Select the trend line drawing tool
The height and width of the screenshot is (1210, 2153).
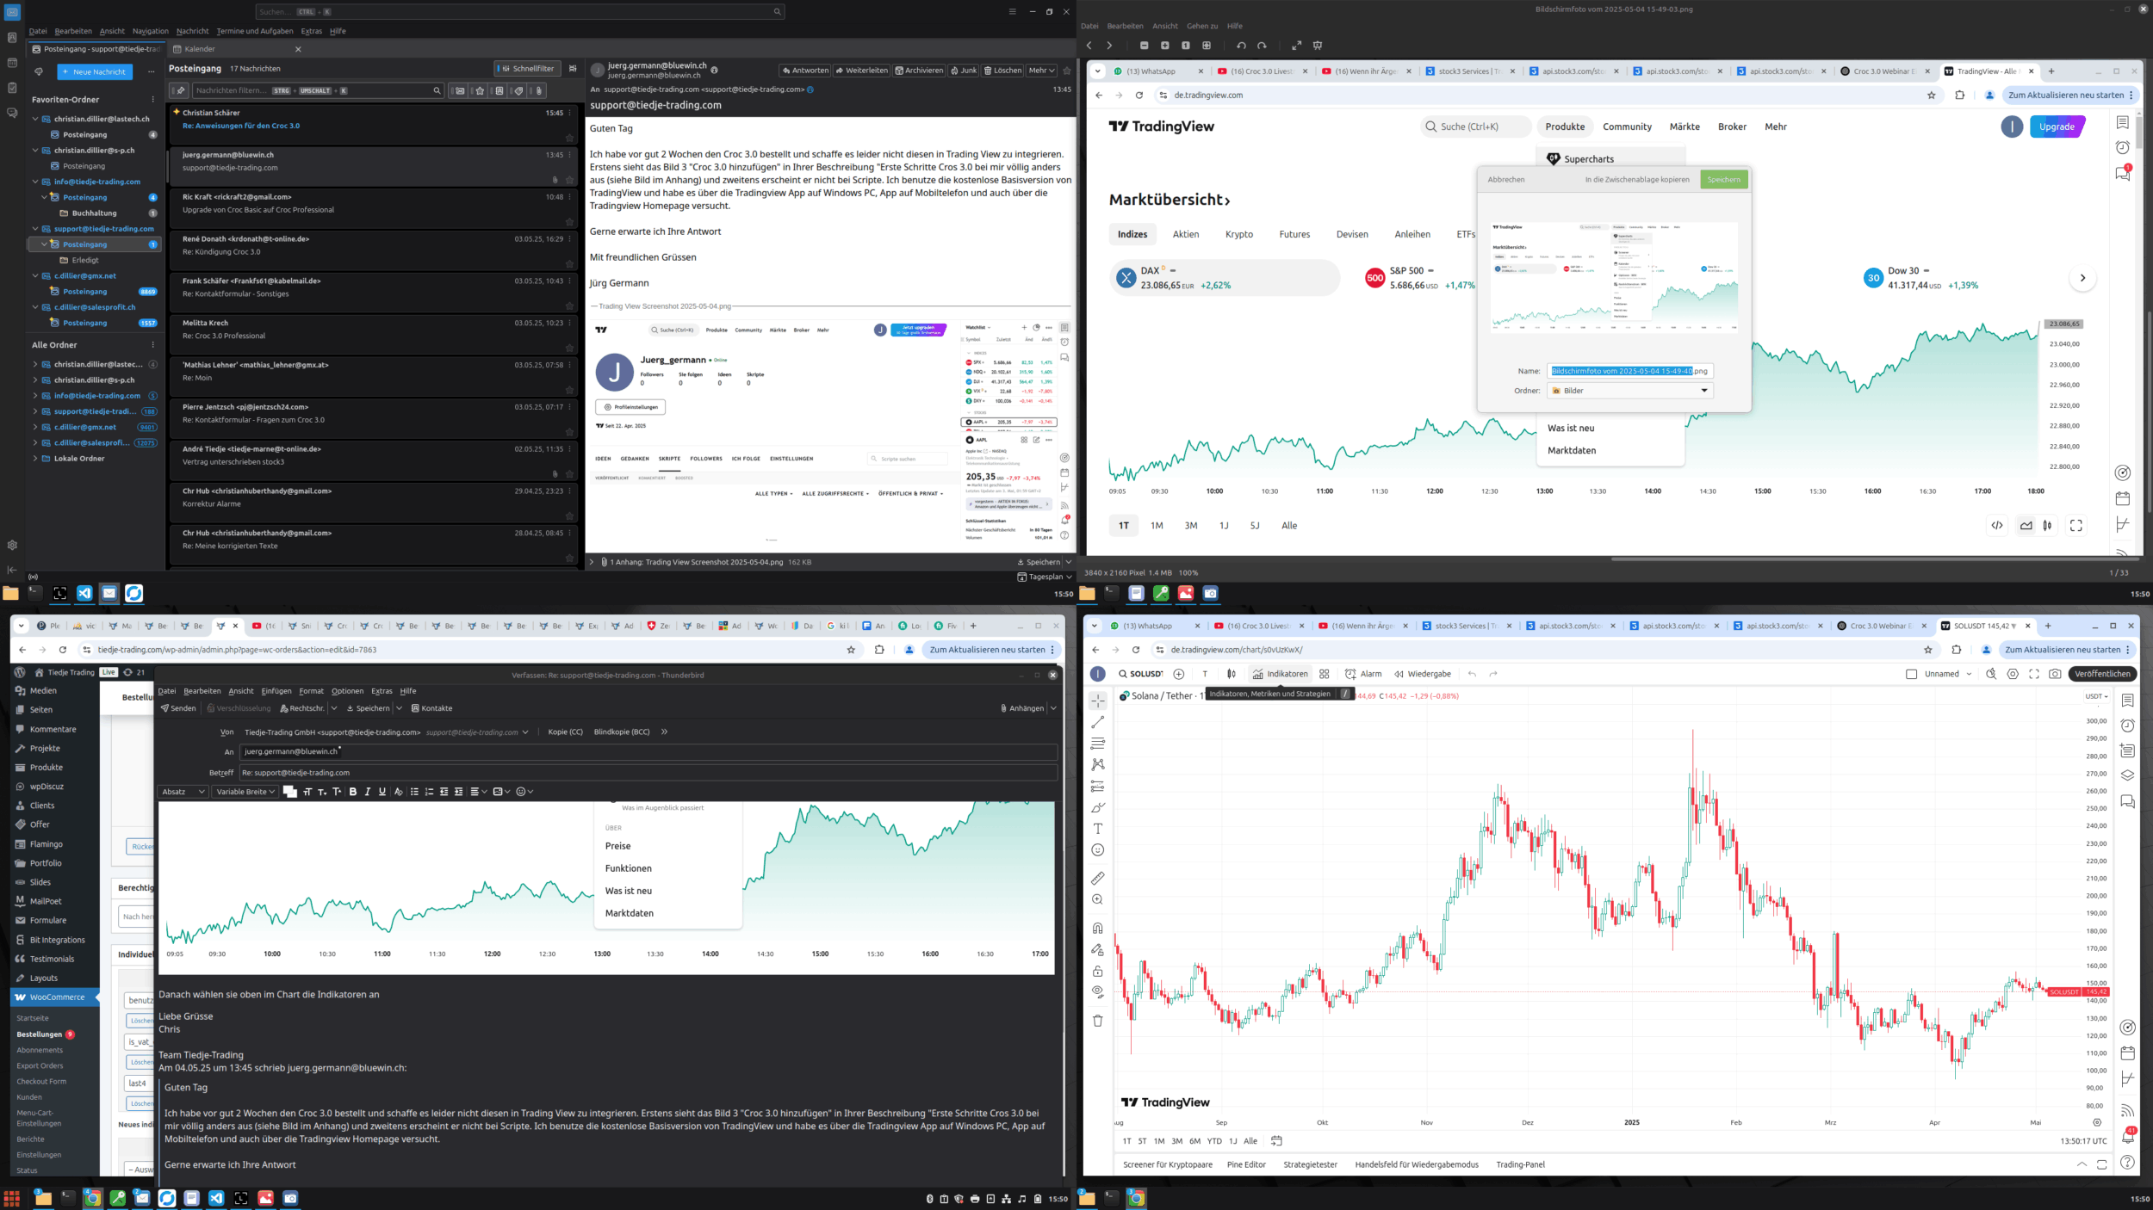[1097, 723]
